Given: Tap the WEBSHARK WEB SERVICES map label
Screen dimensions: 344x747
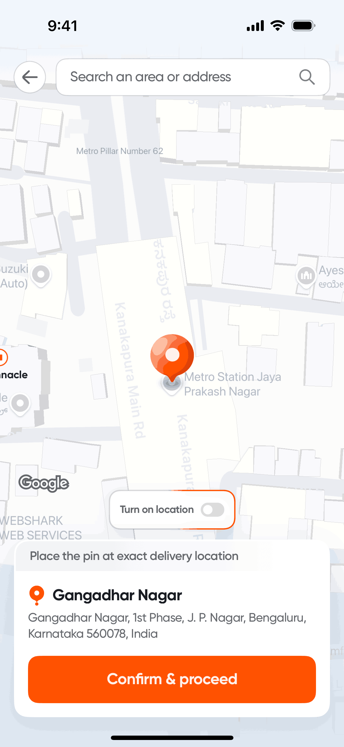Looking at the screenshot, I should click(x=41, y=528).
